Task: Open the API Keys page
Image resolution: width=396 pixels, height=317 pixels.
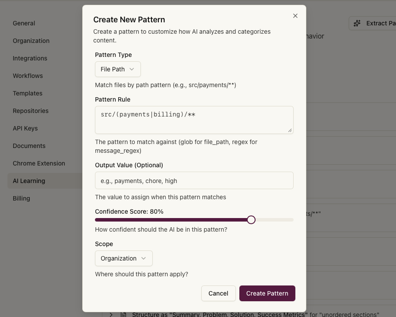Action: tap(25, 128)
